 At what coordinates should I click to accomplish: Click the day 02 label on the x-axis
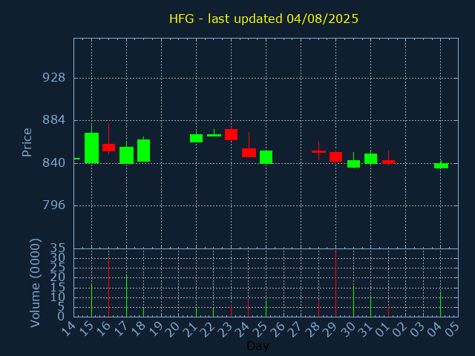[x=400, y=329]
